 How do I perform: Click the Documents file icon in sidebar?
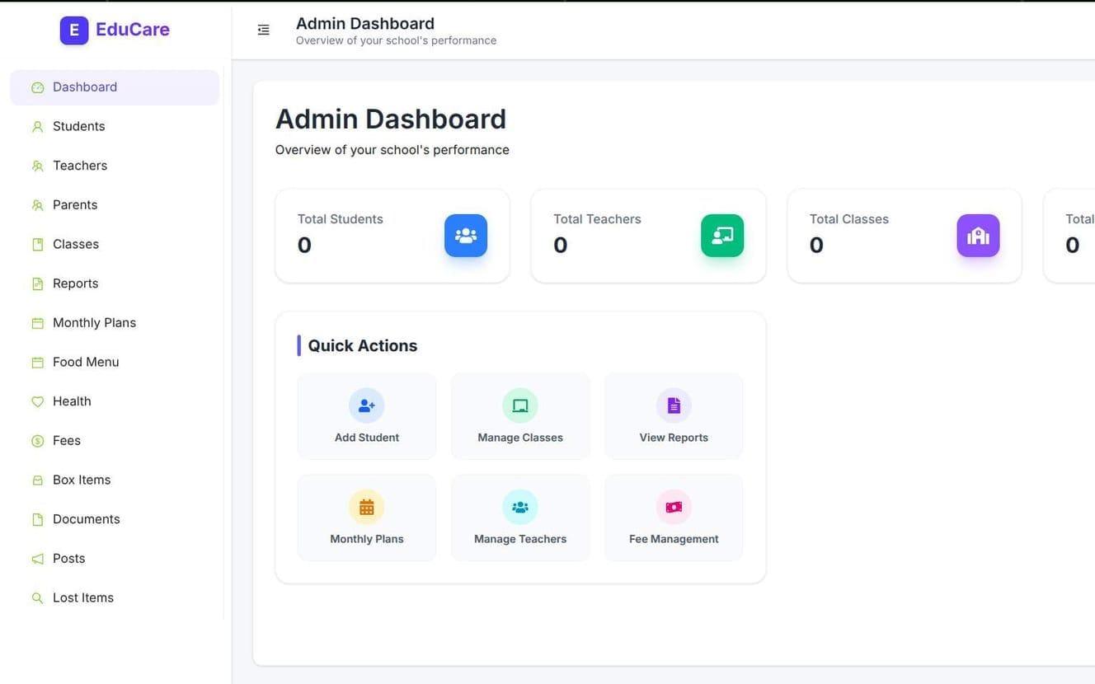[x=37, y=519]
